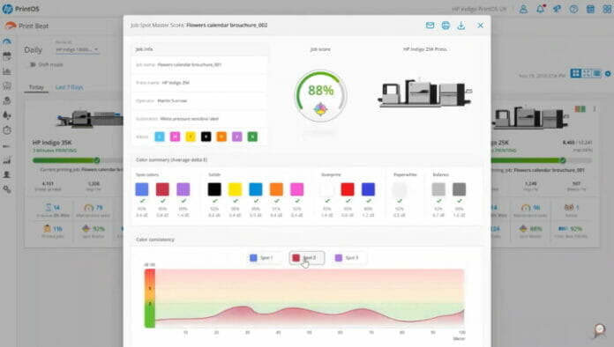Click the Spot Master icon under 88% score
The image size is (614, 347).
click(320, 109)
